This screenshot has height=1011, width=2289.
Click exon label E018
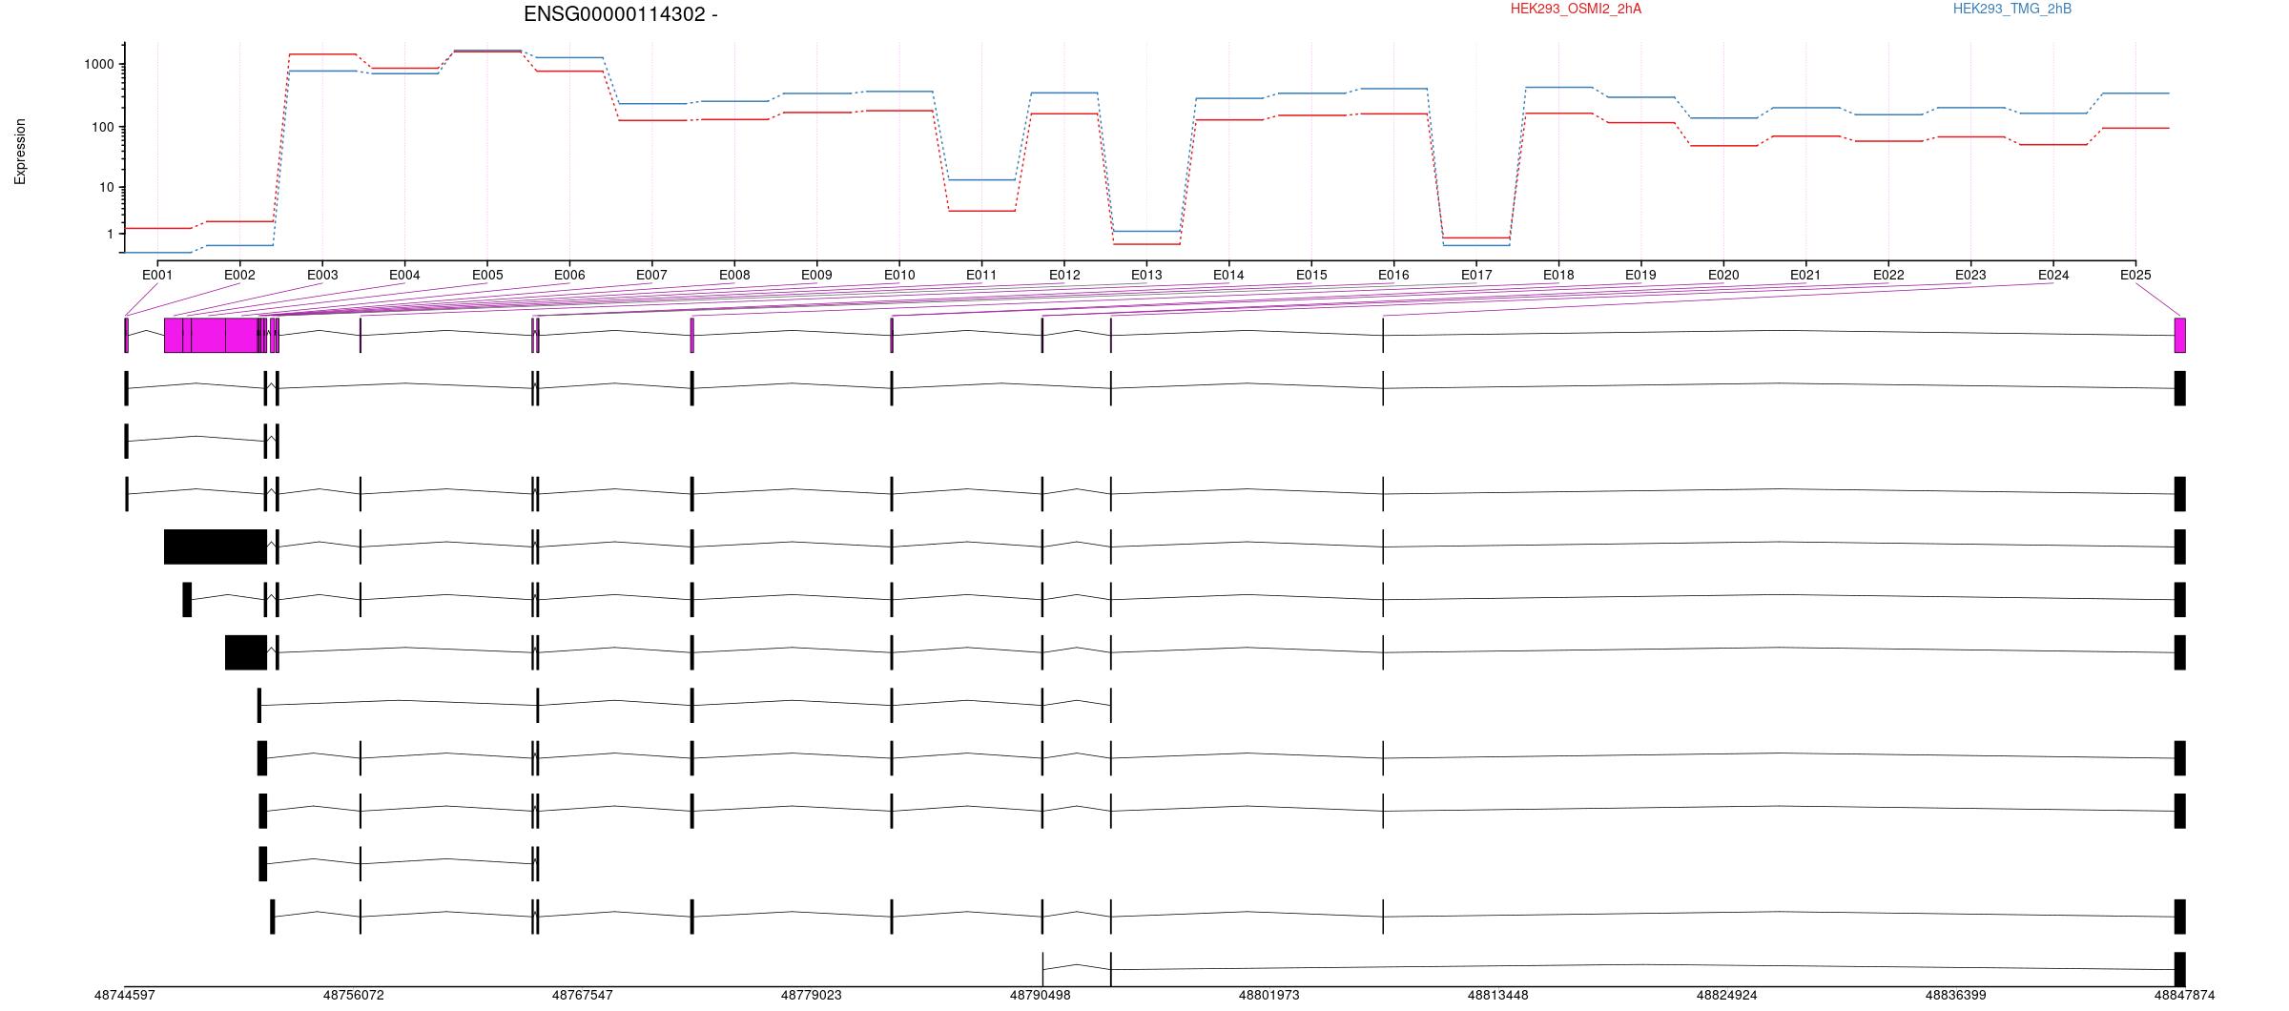click(x=1558, y=275)
